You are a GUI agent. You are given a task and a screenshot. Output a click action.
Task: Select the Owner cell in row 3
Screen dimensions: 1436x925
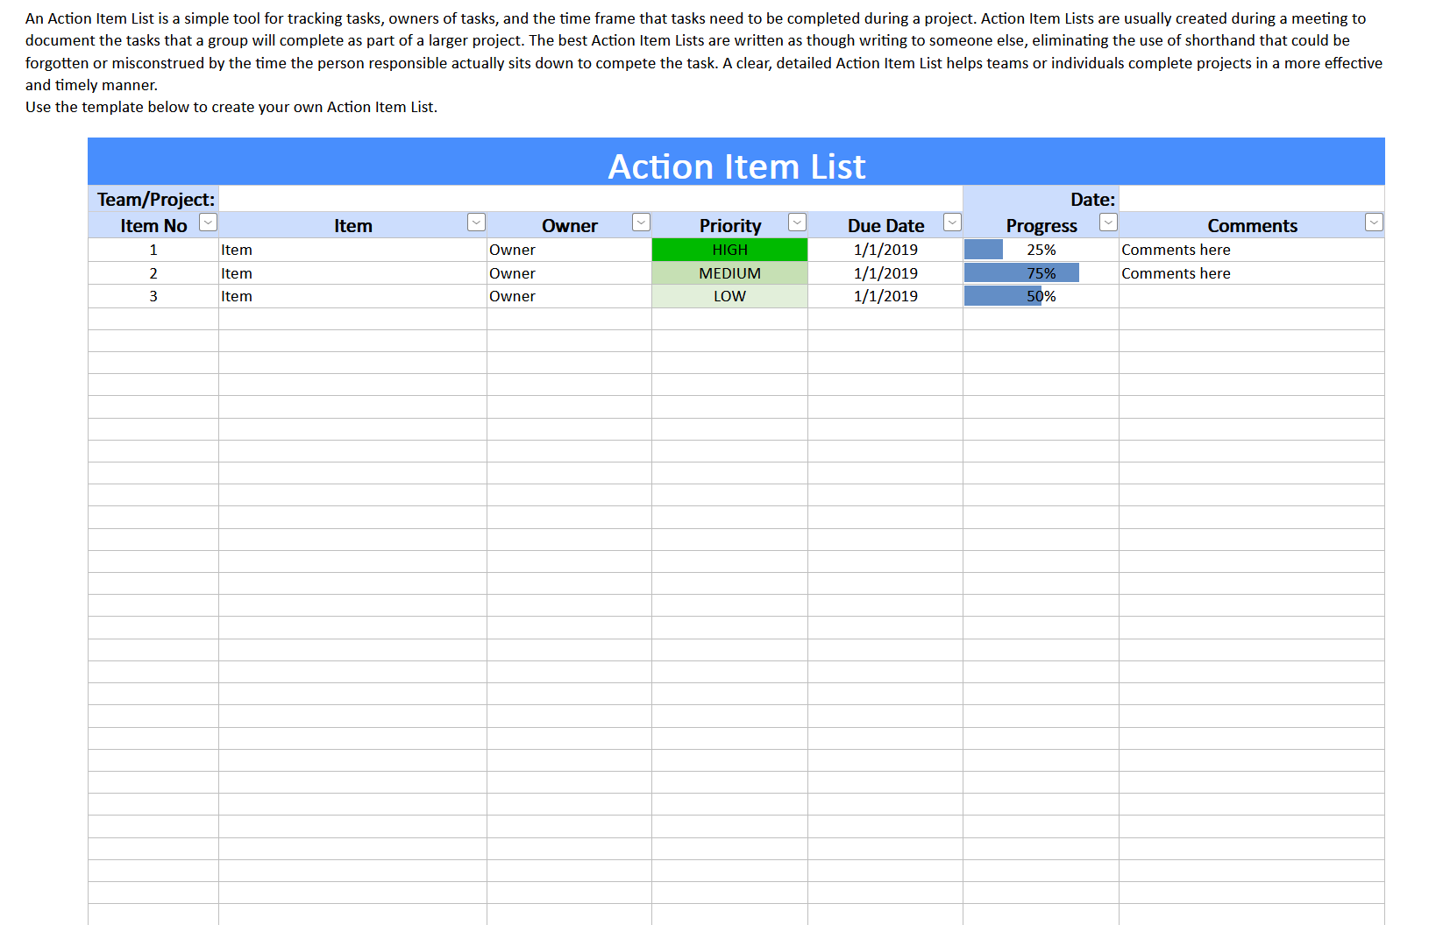[x=513, y=296]
